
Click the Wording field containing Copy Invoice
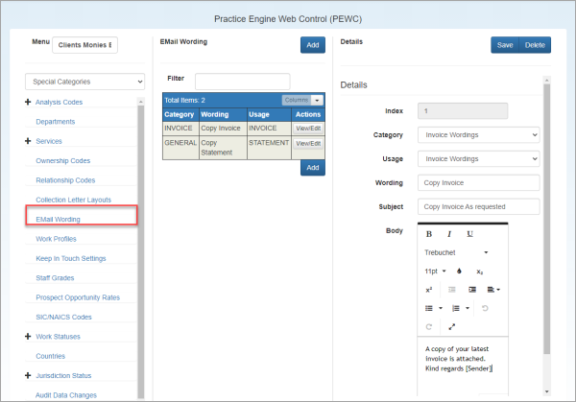coord(479,183)
